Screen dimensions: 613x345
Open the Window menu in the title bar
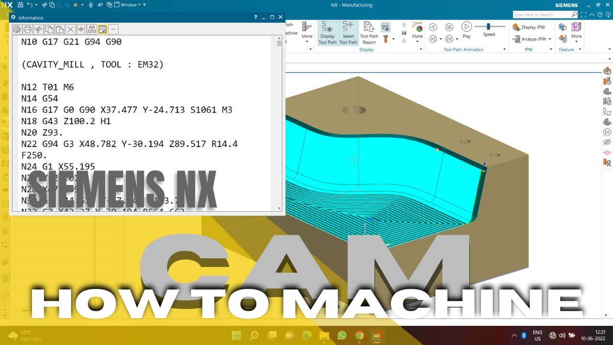tap(128, 5)
